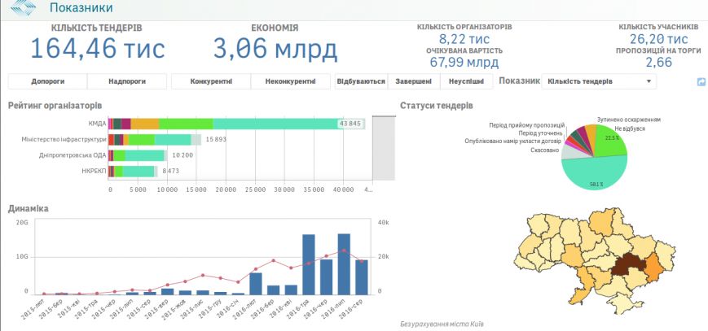Click the 43 845 value label on КМДА bar
The image size is (708, 331).
click(x=350, y=124)
